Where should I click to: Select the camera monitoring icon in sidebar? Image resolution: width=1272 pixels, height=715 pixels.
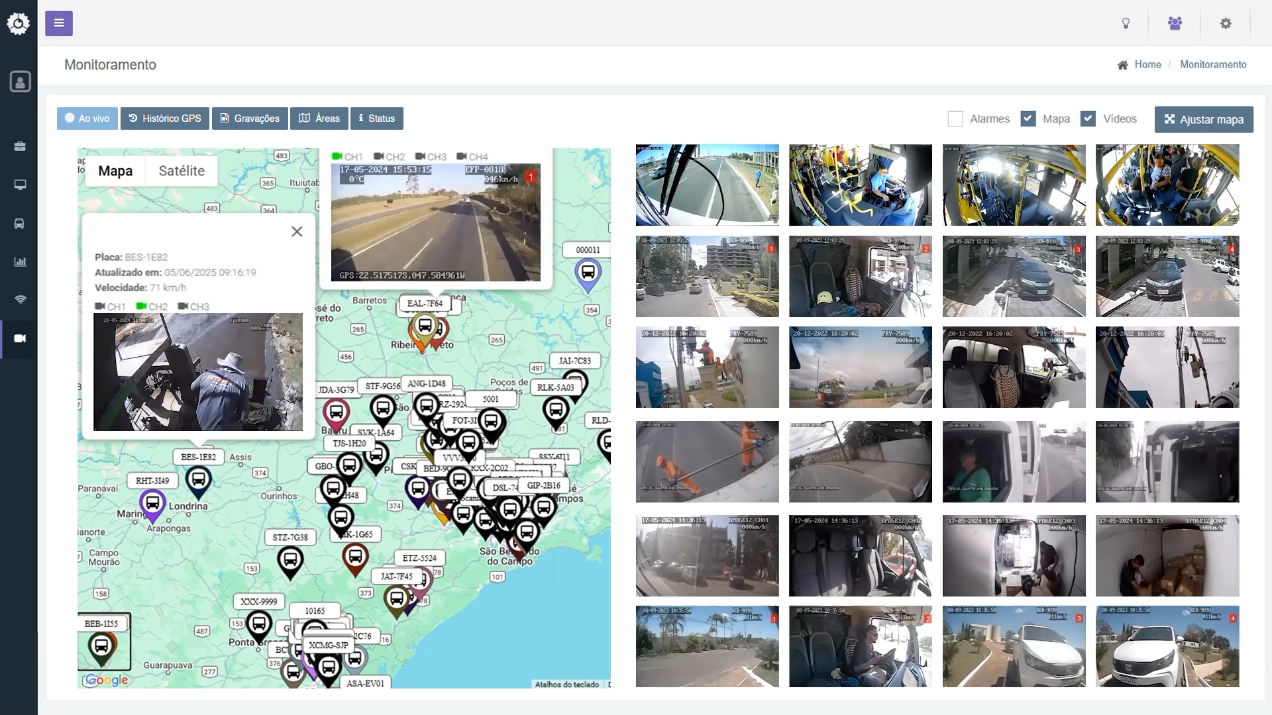(x=20, y=339)
